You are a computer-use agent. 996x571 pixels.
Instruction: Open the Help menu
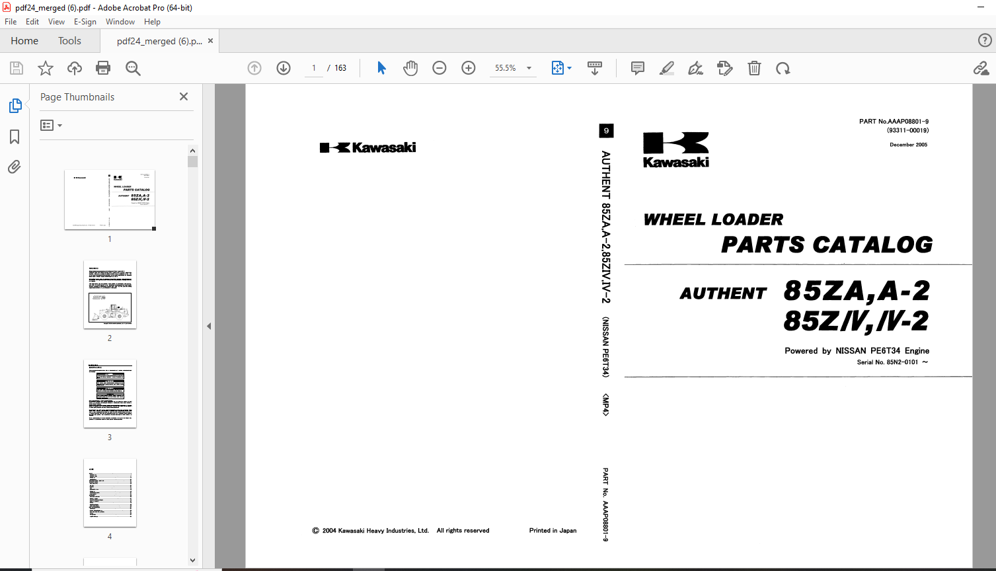152,22
